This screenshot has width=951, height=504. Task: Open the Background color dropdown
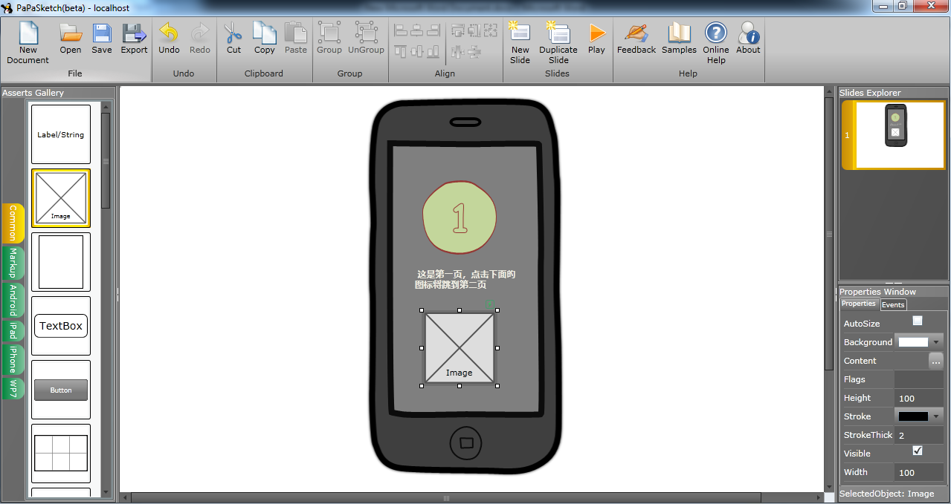coord(936,342)
